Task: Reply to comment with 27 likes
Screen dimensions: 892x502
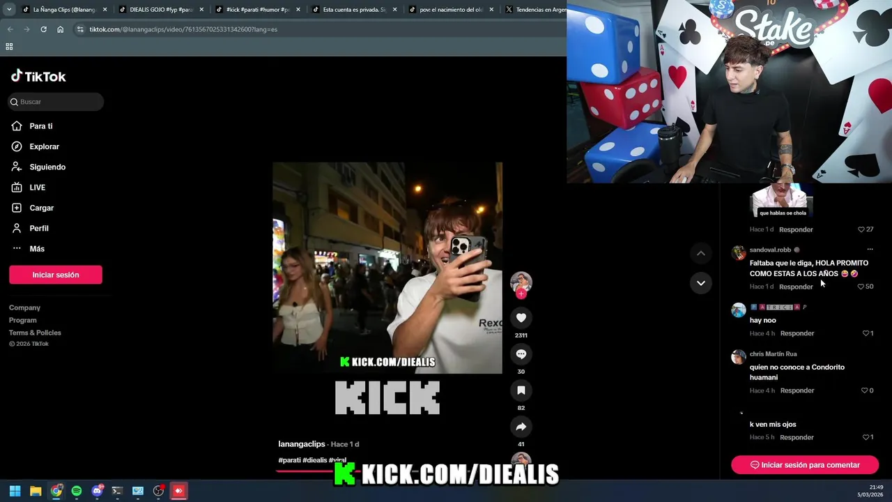Action: click(x=796, y=229)
